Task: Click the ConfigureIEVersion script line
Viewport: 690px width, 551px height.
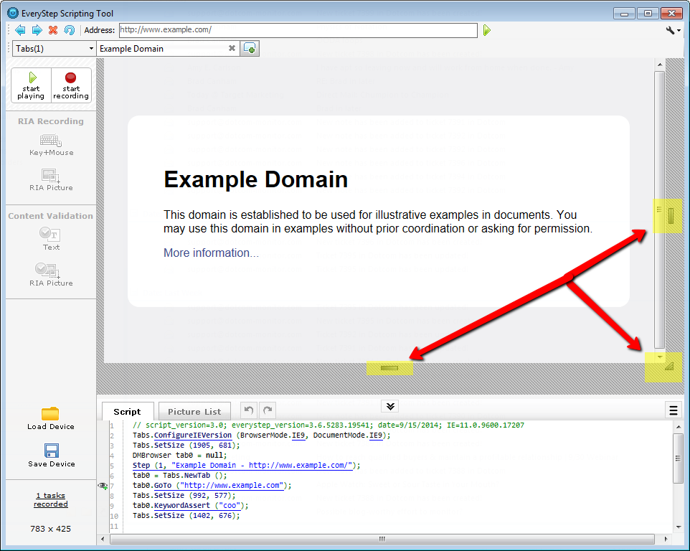Action: pos(261,435)
